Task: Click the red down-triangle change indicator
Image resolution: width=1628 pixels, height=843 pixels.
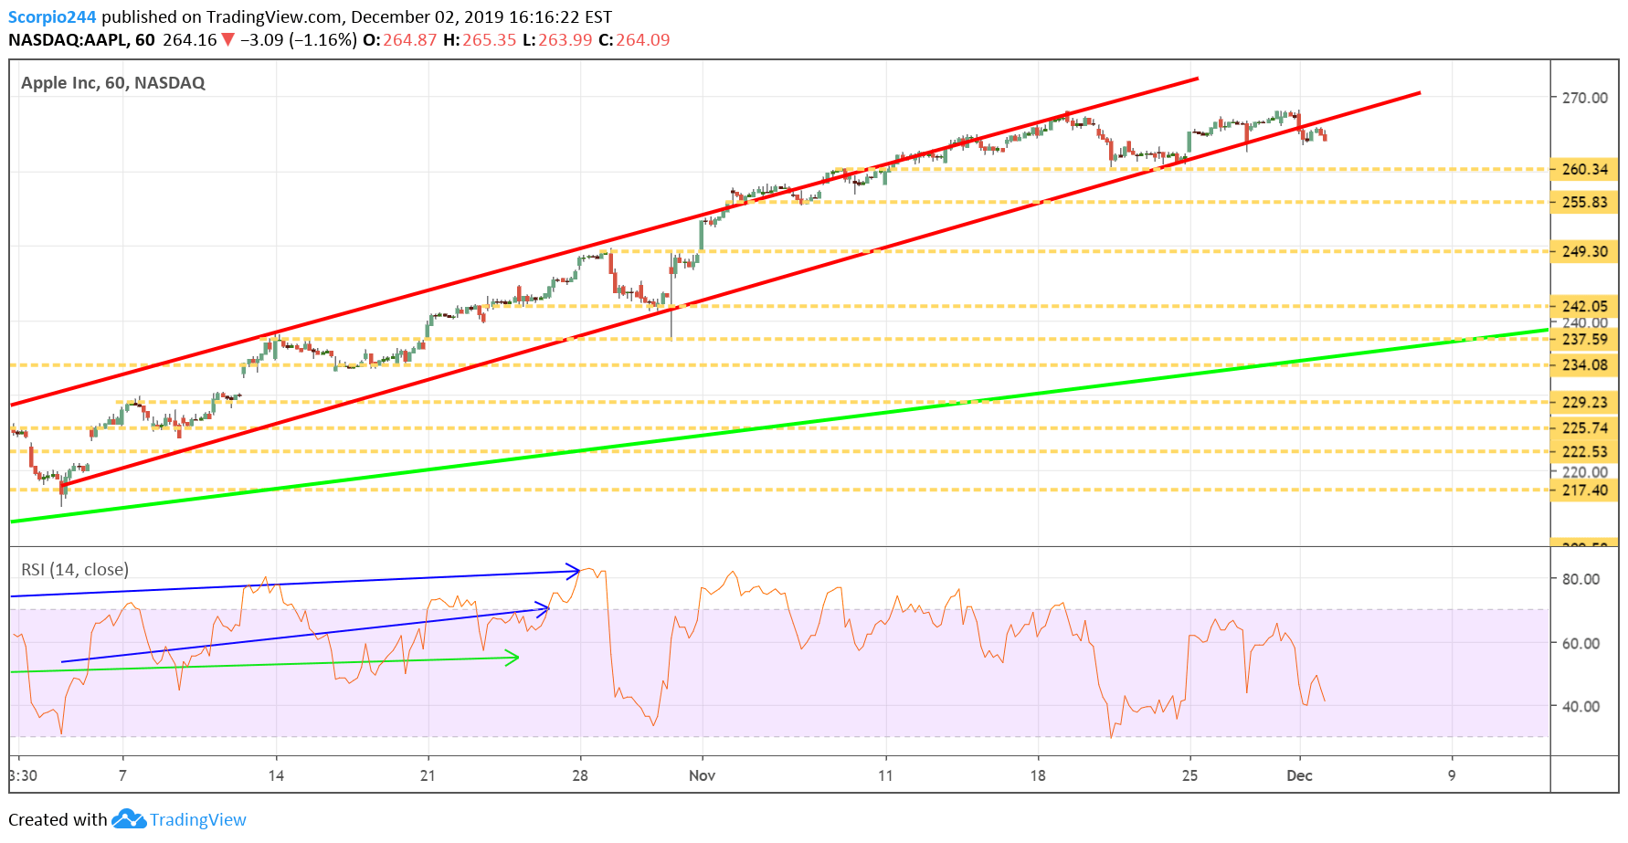Action: point(228,40)
